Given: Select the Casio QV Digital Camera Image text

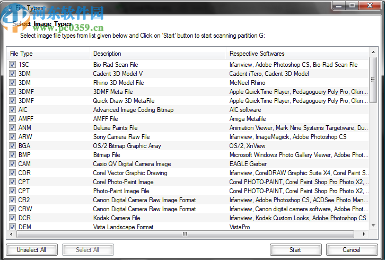Looking at the screenshot, I should point(132,164).
